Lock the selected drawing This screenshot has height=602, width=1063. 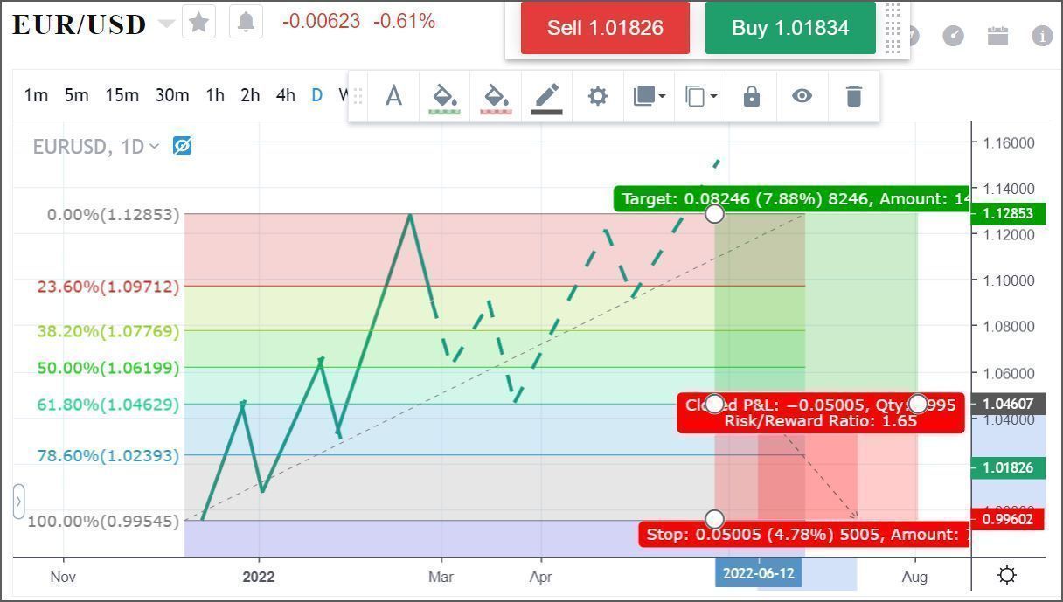[x=751, y=95]
